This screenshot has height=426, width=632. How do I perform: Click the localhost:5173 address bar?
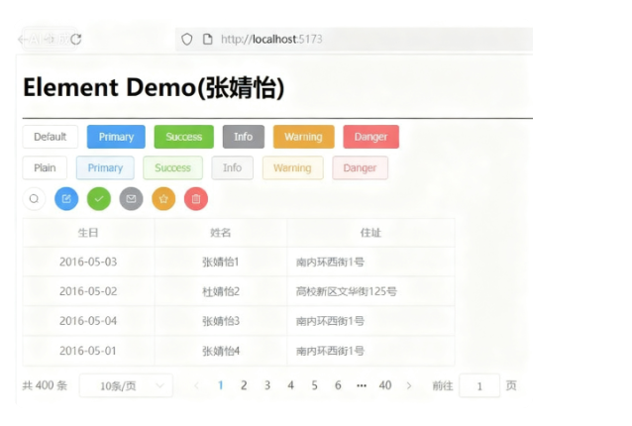(x=347, y=39)
